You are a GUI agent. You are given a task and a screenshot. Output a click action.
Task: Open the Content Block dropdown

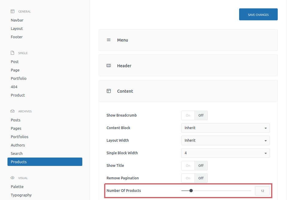pyautogui.click(x=226, y=128)
